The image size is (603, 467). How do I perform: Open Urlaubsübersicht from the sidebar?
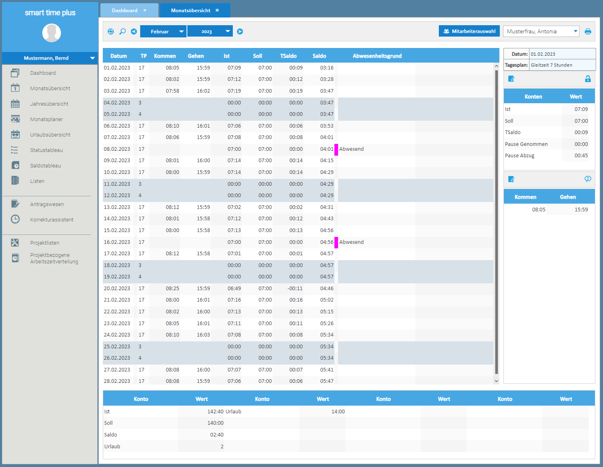[50, 135]
